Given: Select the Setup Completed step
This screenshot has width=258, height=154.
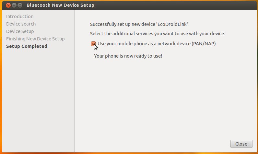Looking at the screenshot, I should click(27, 46).
